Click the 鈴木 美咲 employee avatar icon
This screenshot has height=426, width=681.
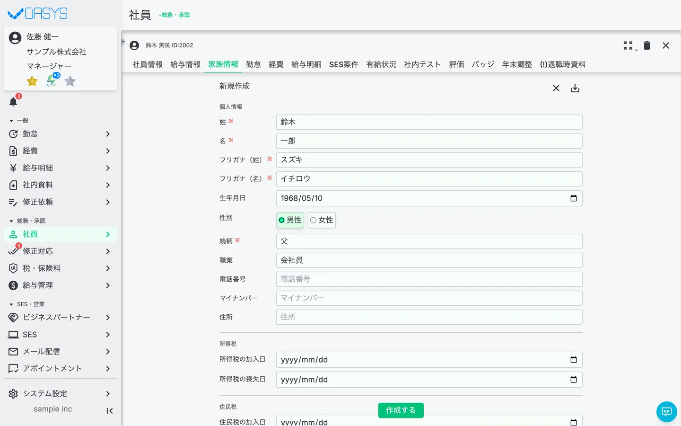click(134, 45)
